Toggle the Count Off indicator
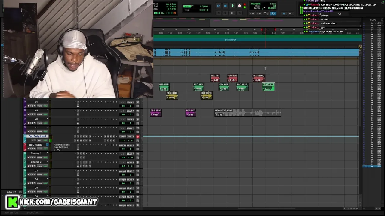 click(x=255, y=4)
